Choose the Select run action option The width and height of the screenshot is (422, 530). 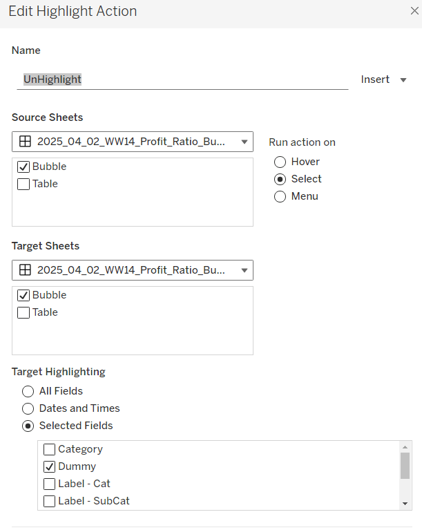(280, 179)
